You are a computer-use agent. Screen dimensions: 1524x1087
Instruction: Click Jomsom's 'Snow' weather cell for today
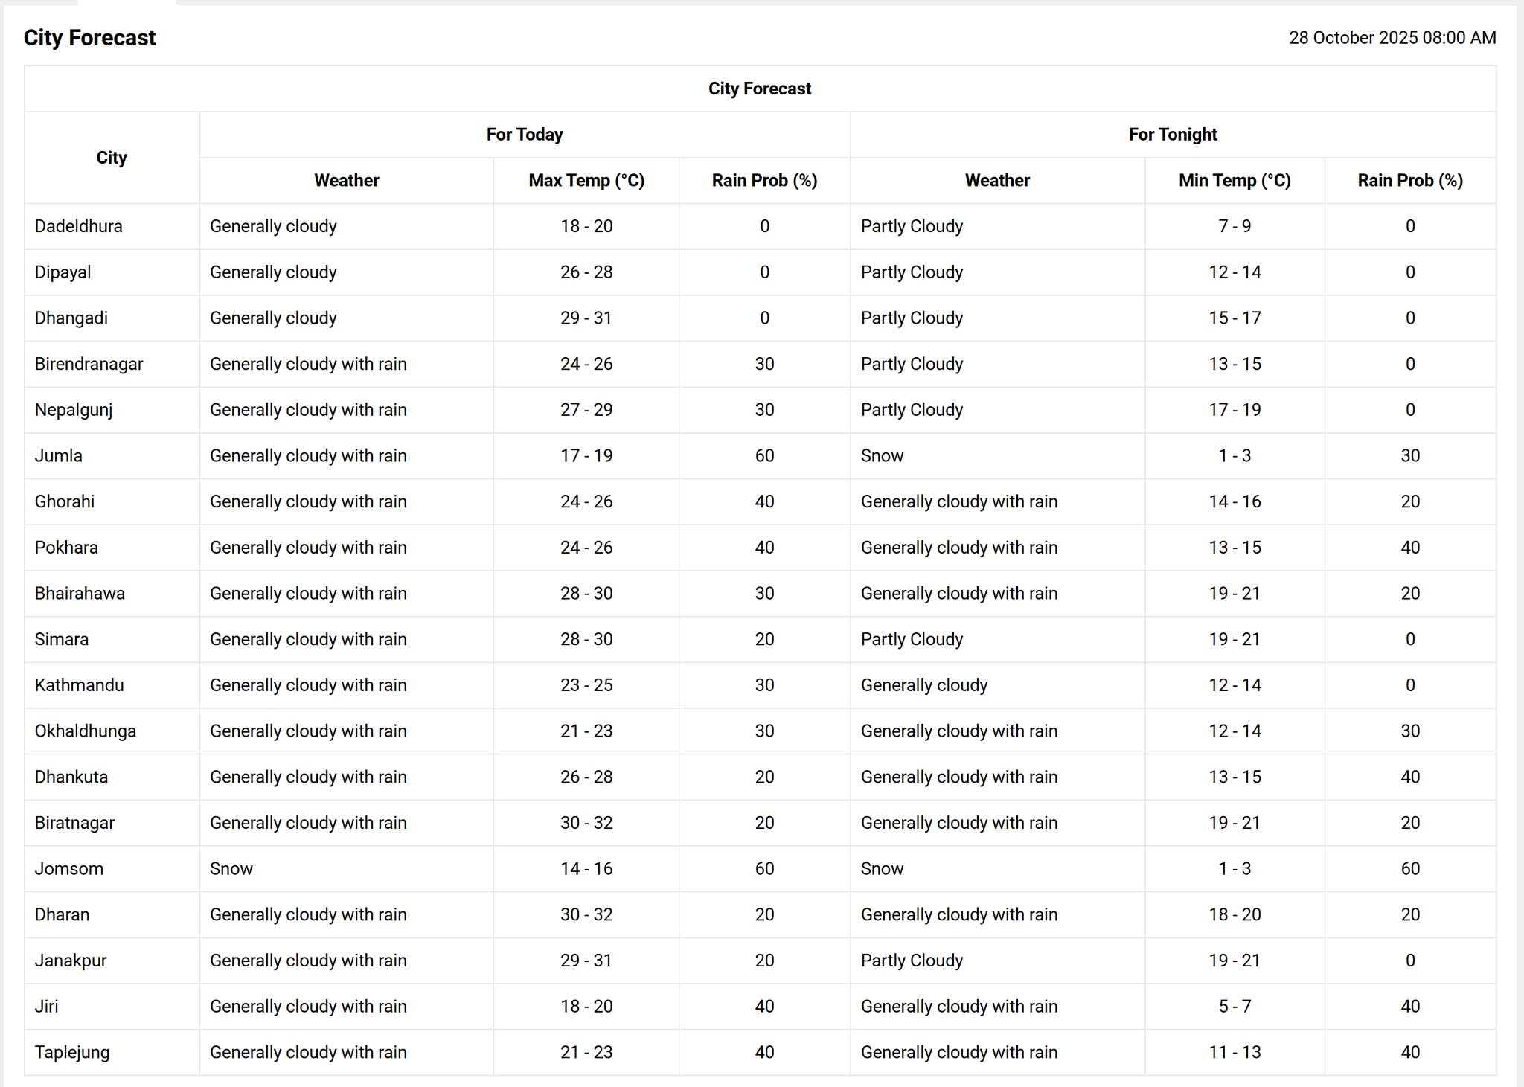coord(231,869)
